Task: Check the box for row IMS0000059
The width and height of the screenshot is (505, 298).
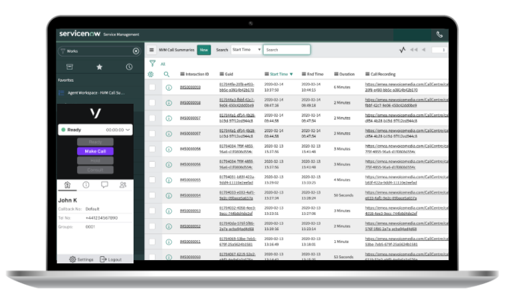Action: click(x=152, y=87)
